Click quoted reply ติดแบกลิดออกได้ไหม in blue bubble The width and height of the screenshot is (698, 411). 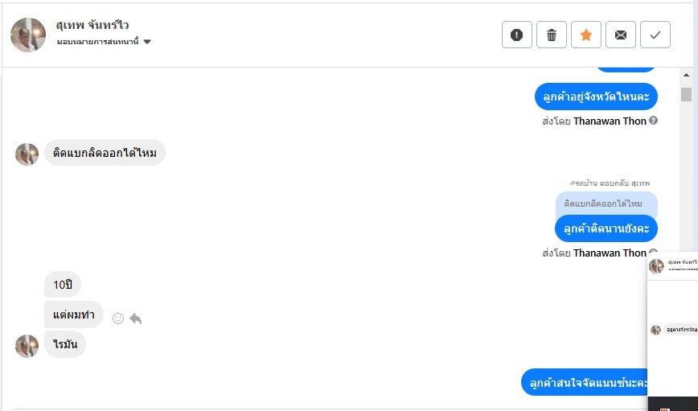[x=603, y=203]
